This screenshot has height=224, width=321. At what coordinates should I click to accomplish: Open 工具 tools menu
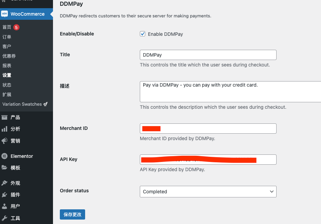pyautogui.click(x=15, y=218)
